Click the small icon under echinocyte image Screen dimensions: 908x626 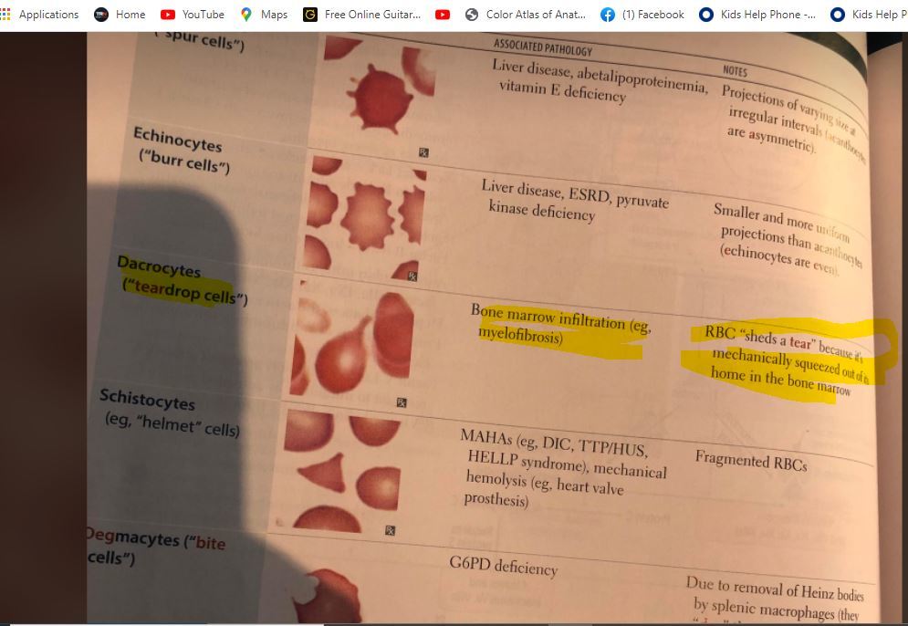click(412, 276)
